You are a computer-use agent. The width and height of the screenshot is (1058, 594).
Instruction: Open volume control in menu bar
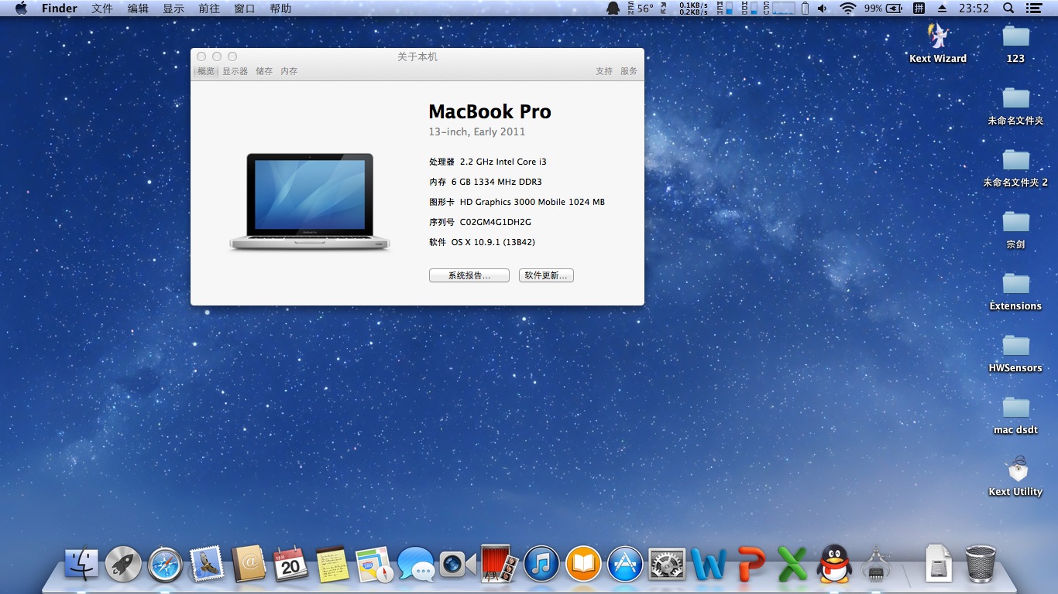(x=823, y=9)
